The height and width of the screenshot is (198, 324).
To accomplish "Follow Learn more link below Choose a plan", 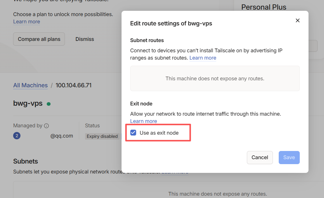I will click(x=27, y=22).
